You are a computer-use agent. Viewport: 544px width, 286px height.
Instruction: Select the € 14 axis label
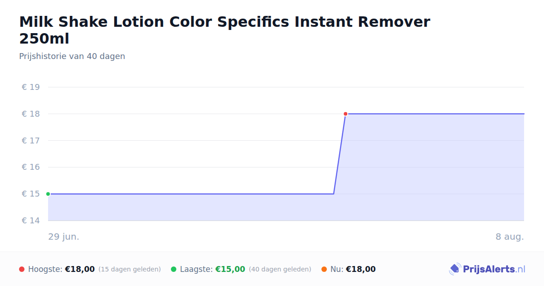[x=31, y=221]
